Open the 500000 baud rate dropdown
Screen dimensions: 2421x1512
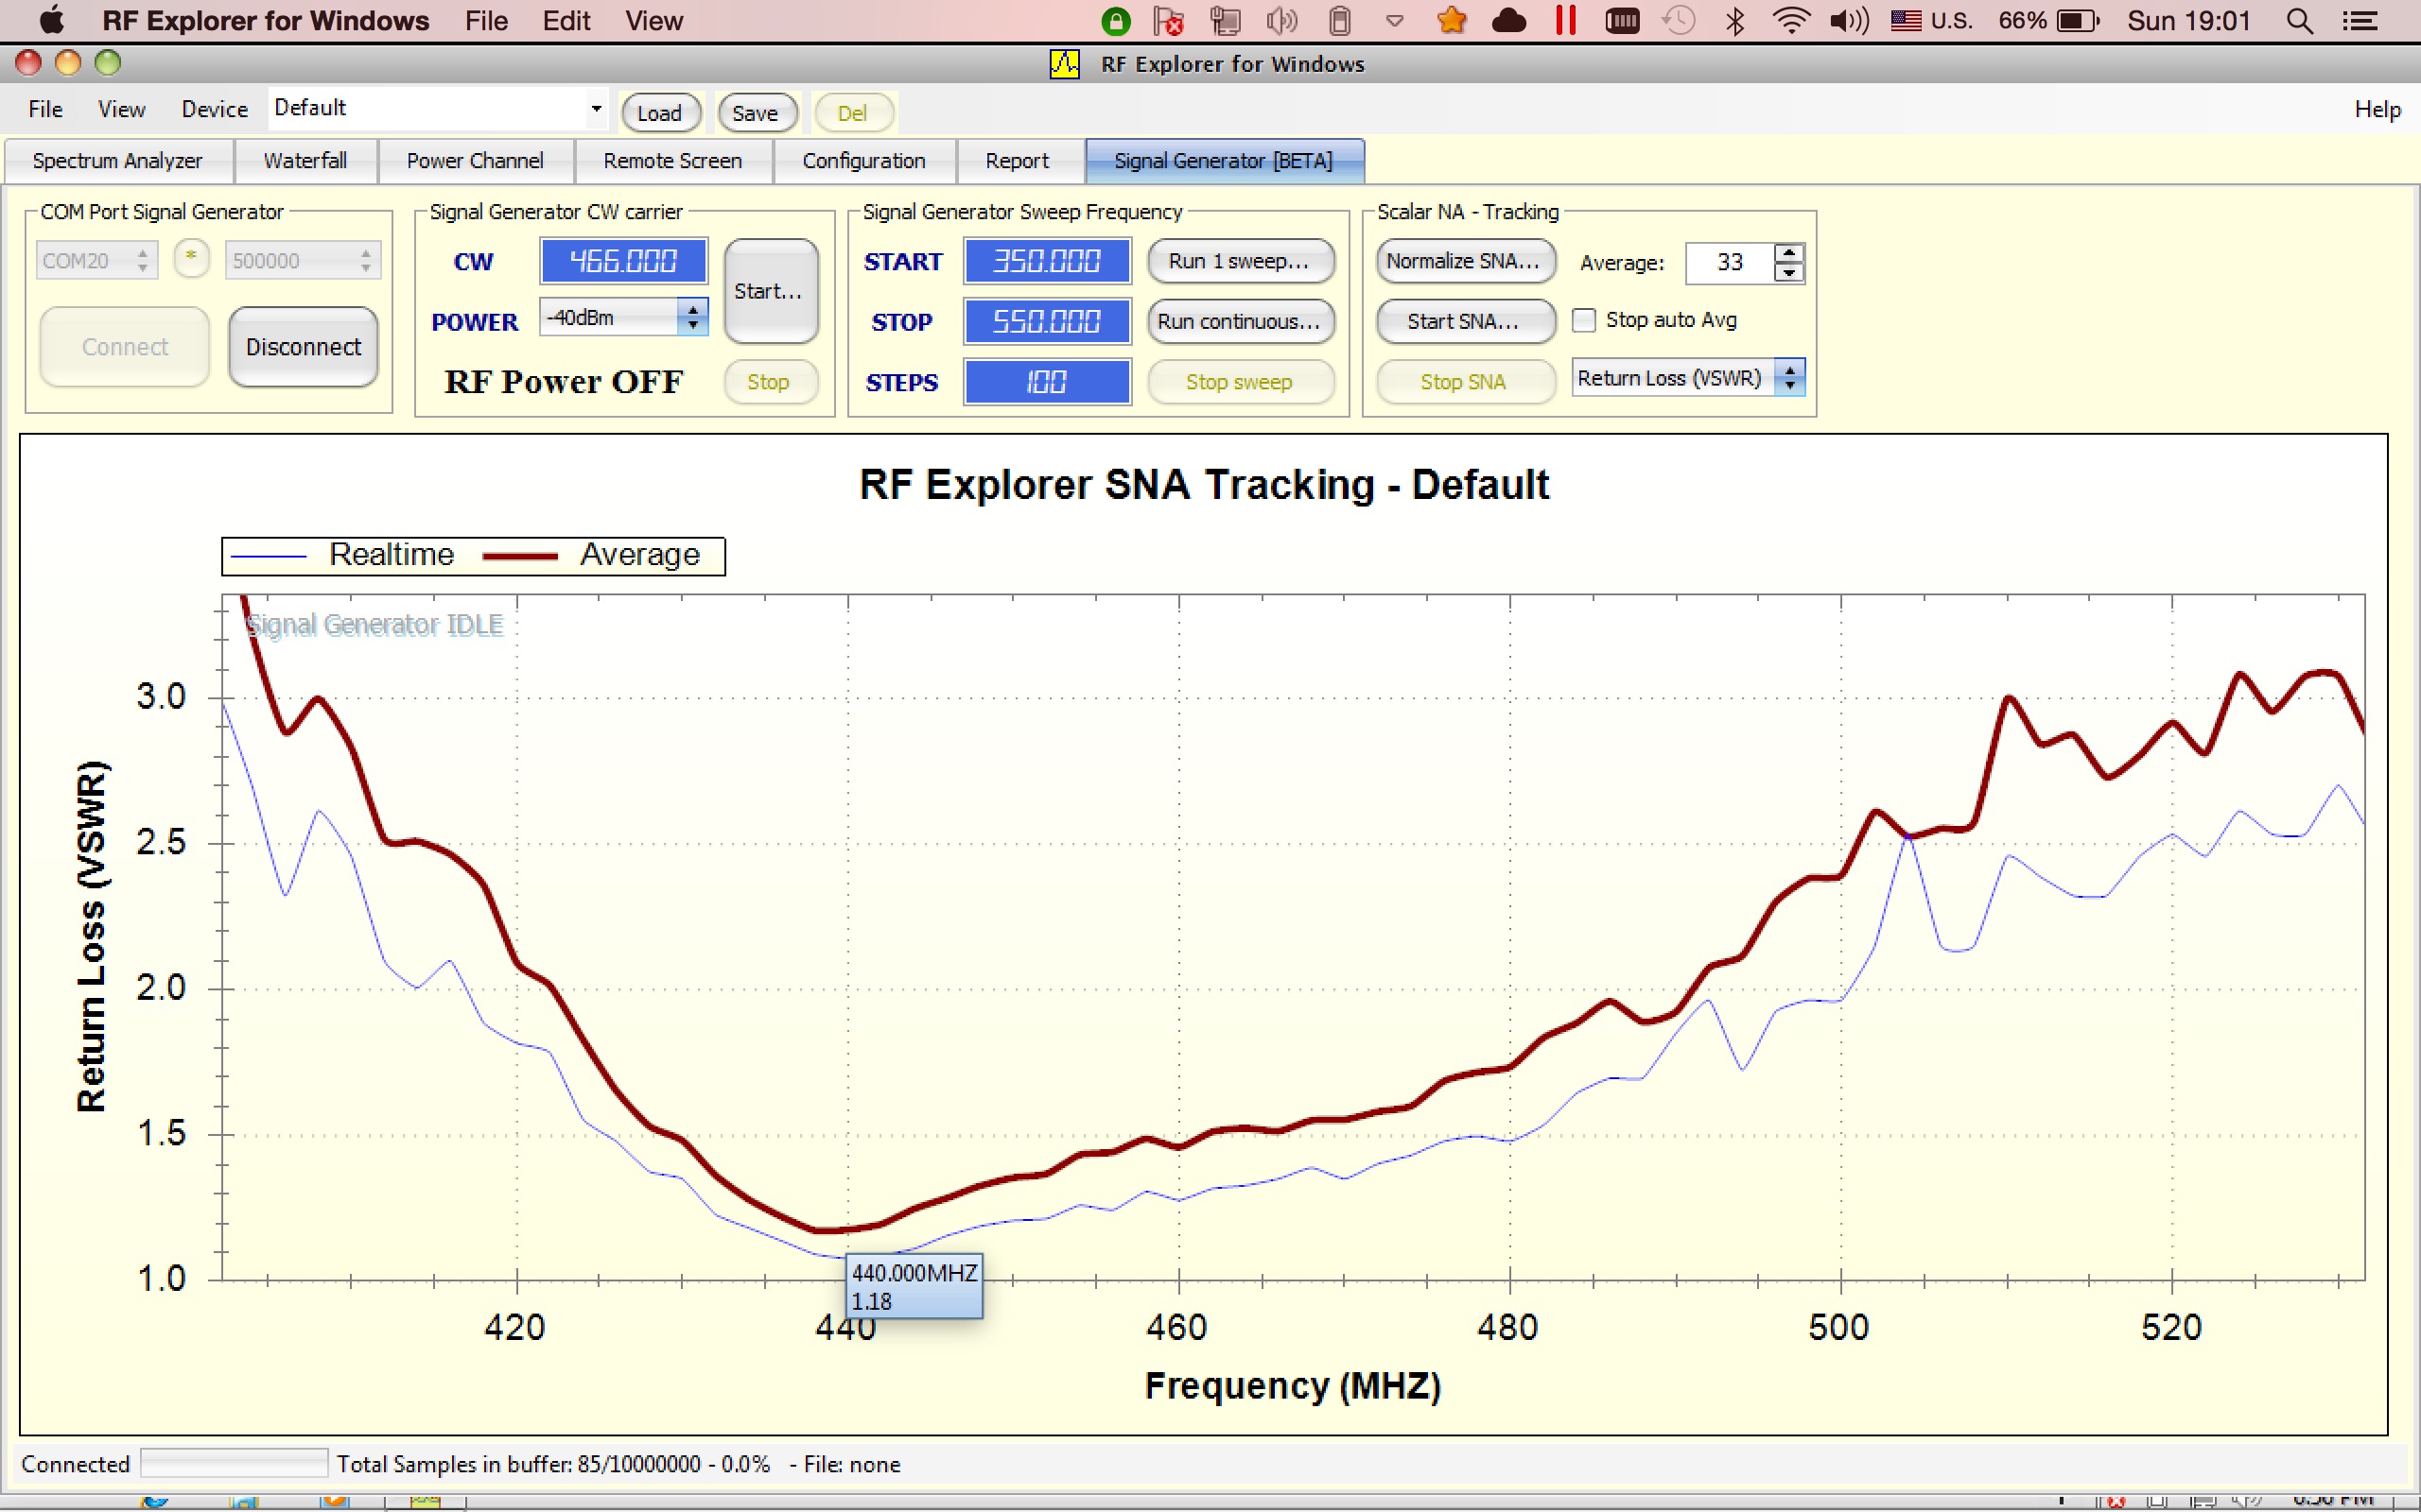click(302, 260)
